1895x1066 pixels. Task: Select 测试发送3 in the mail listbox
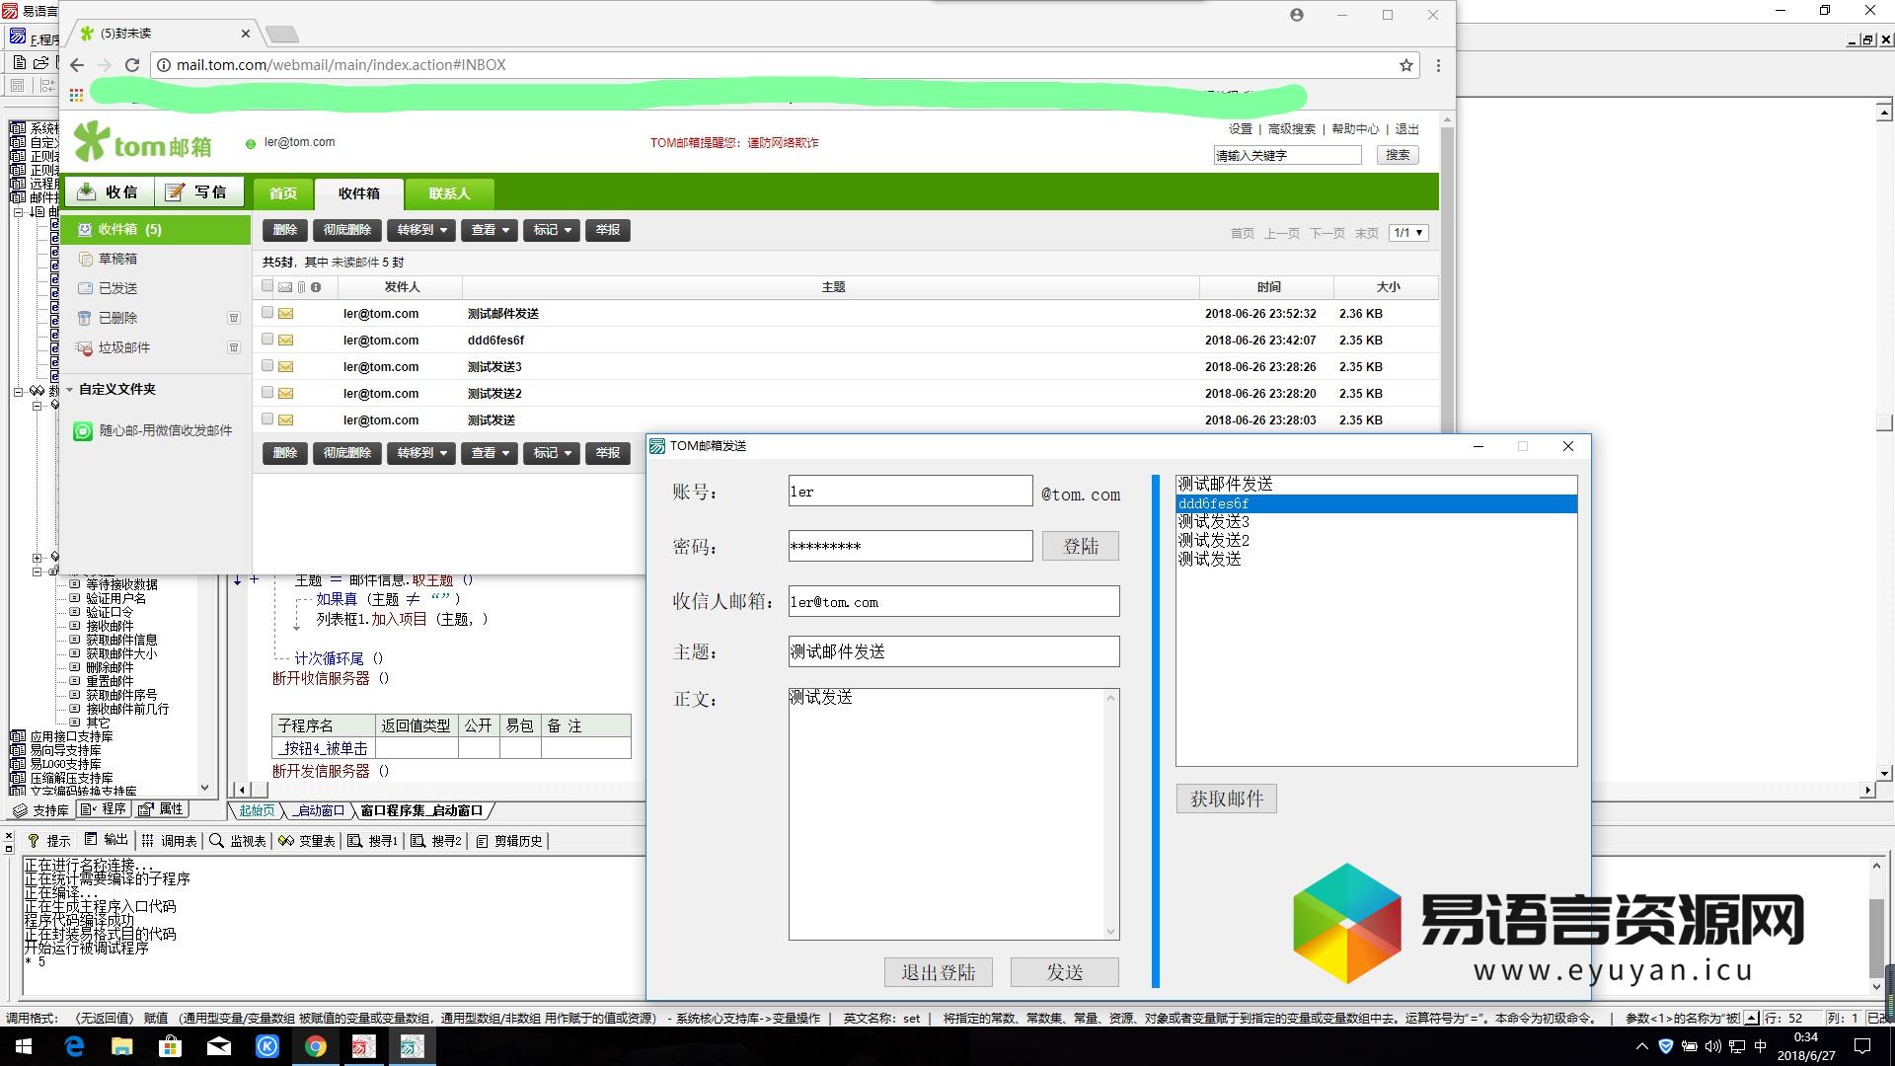click(x=1376, y=522)
